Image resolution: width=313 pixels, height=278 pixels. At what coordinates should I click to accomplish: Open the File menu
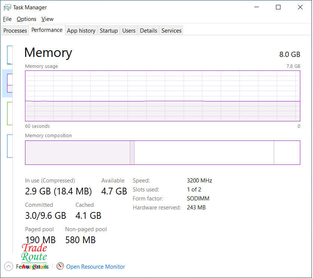coord(7,19)
